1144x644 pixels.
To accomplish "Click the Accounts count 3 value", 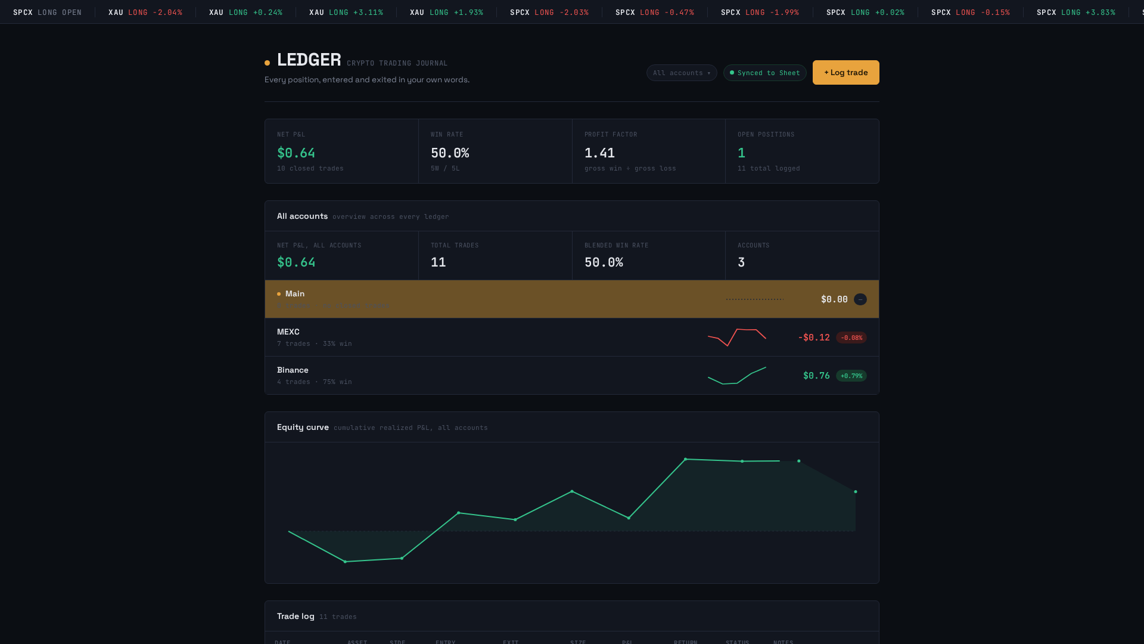I will click(x=741, y=262).
